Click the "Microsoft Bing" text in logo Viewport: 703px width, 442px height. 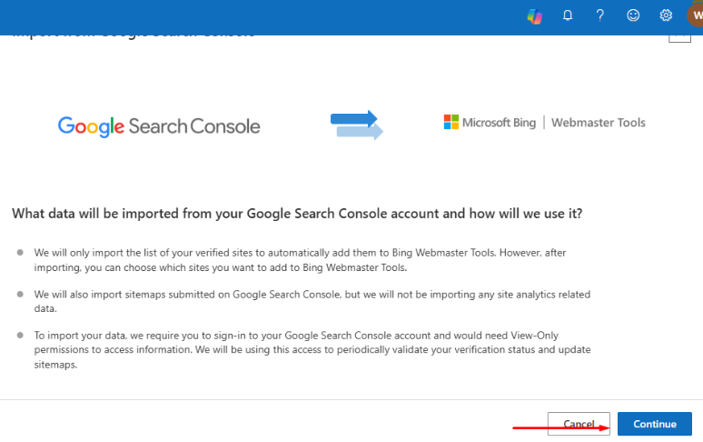[499, 123]
